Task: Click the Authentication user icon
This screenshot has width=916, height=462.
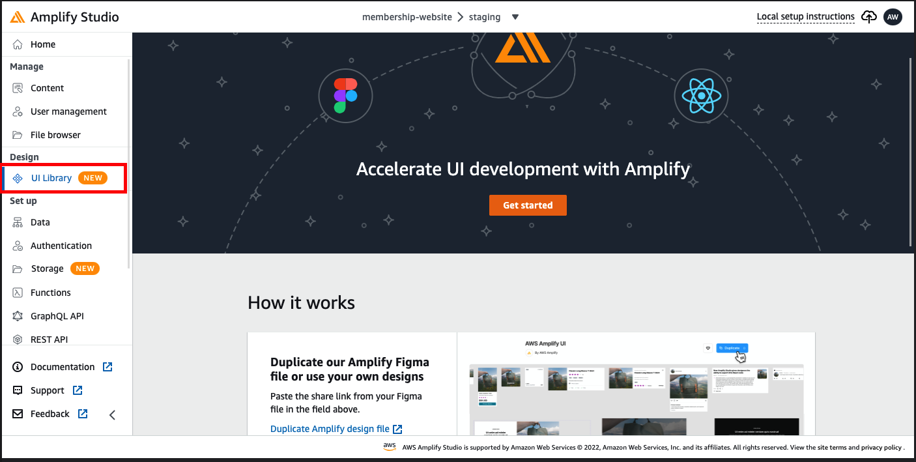Action: 18,246
